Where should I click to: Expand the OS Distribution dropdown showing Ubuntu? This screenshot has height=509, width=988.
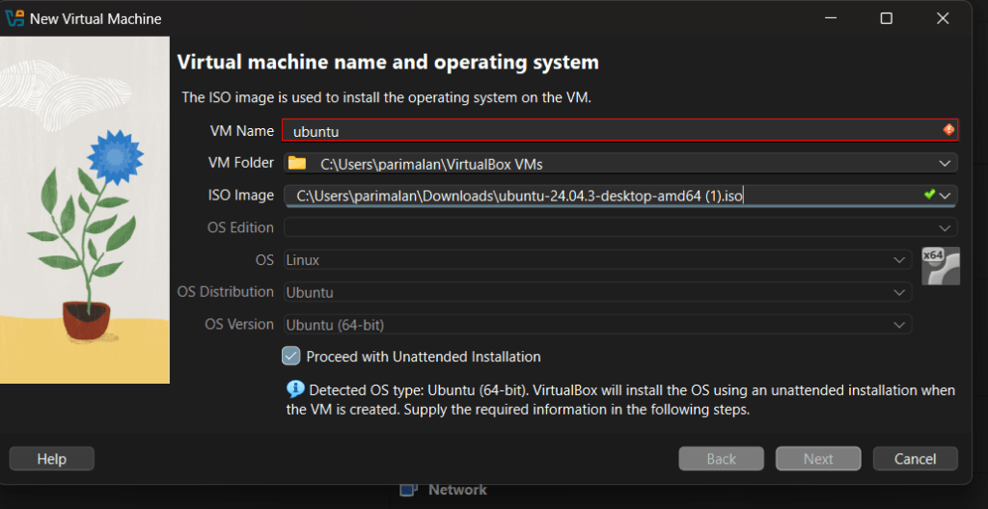coord(898,293)
